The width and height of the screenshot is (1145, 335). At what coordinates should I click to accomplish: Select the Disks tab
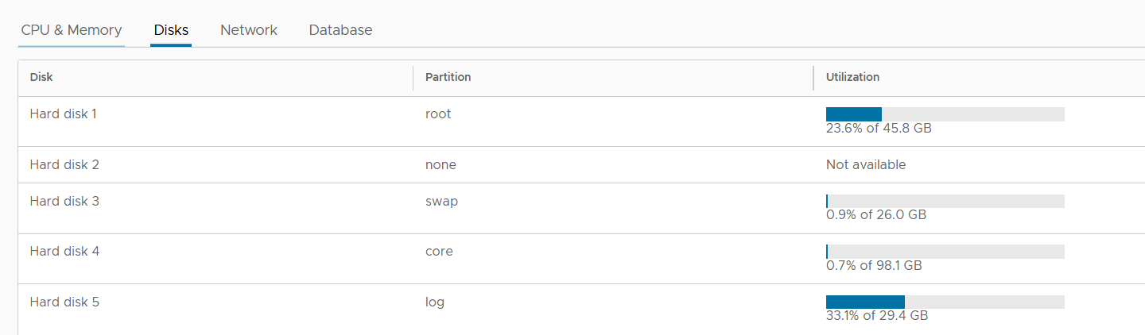[171, 30]
